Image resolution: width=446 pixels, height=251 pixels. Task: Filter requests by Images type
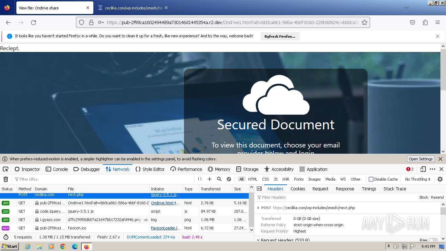[314, 179]
